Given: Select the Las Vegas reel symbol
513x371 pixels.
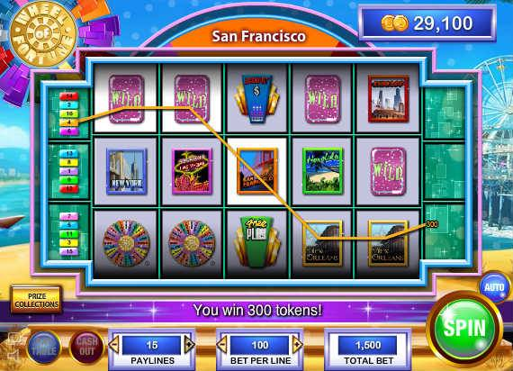Looking at the screenshot, I should click(192, 171).
